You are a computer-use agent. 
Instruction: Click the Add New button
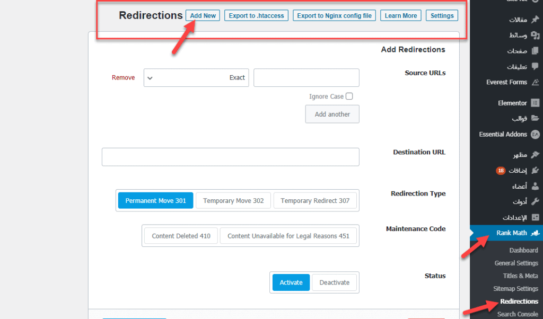coord(203,16)
